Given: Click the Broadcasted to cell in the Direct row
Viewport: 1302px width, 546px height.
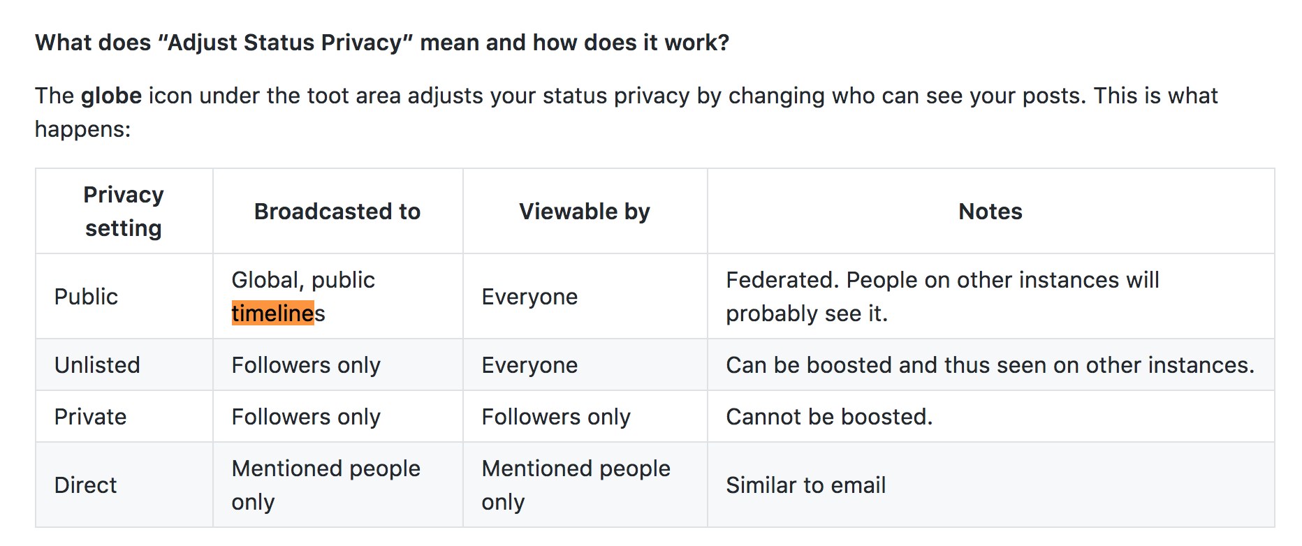Looking at the screenshot, I should 325,485.
